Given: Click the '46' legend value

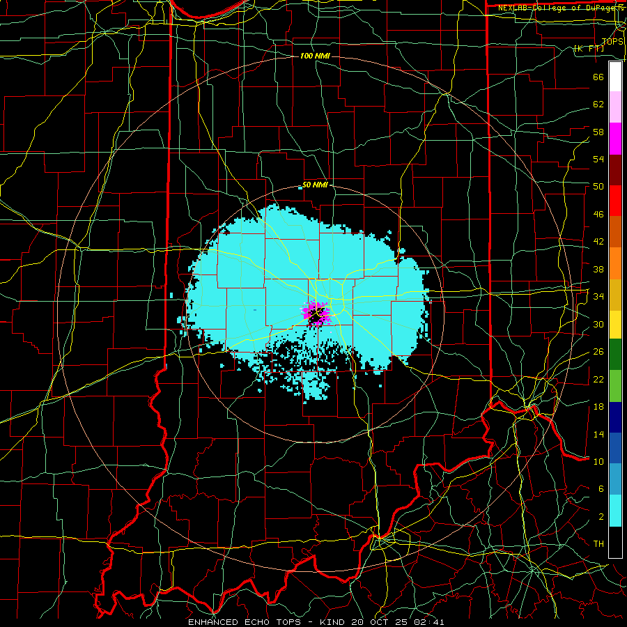Looking at the screenshot, I should tap(598, 215).
